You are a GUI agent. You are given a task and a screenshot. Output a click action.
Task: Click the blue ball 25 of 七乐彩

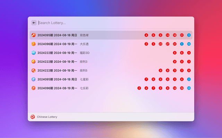189,88
